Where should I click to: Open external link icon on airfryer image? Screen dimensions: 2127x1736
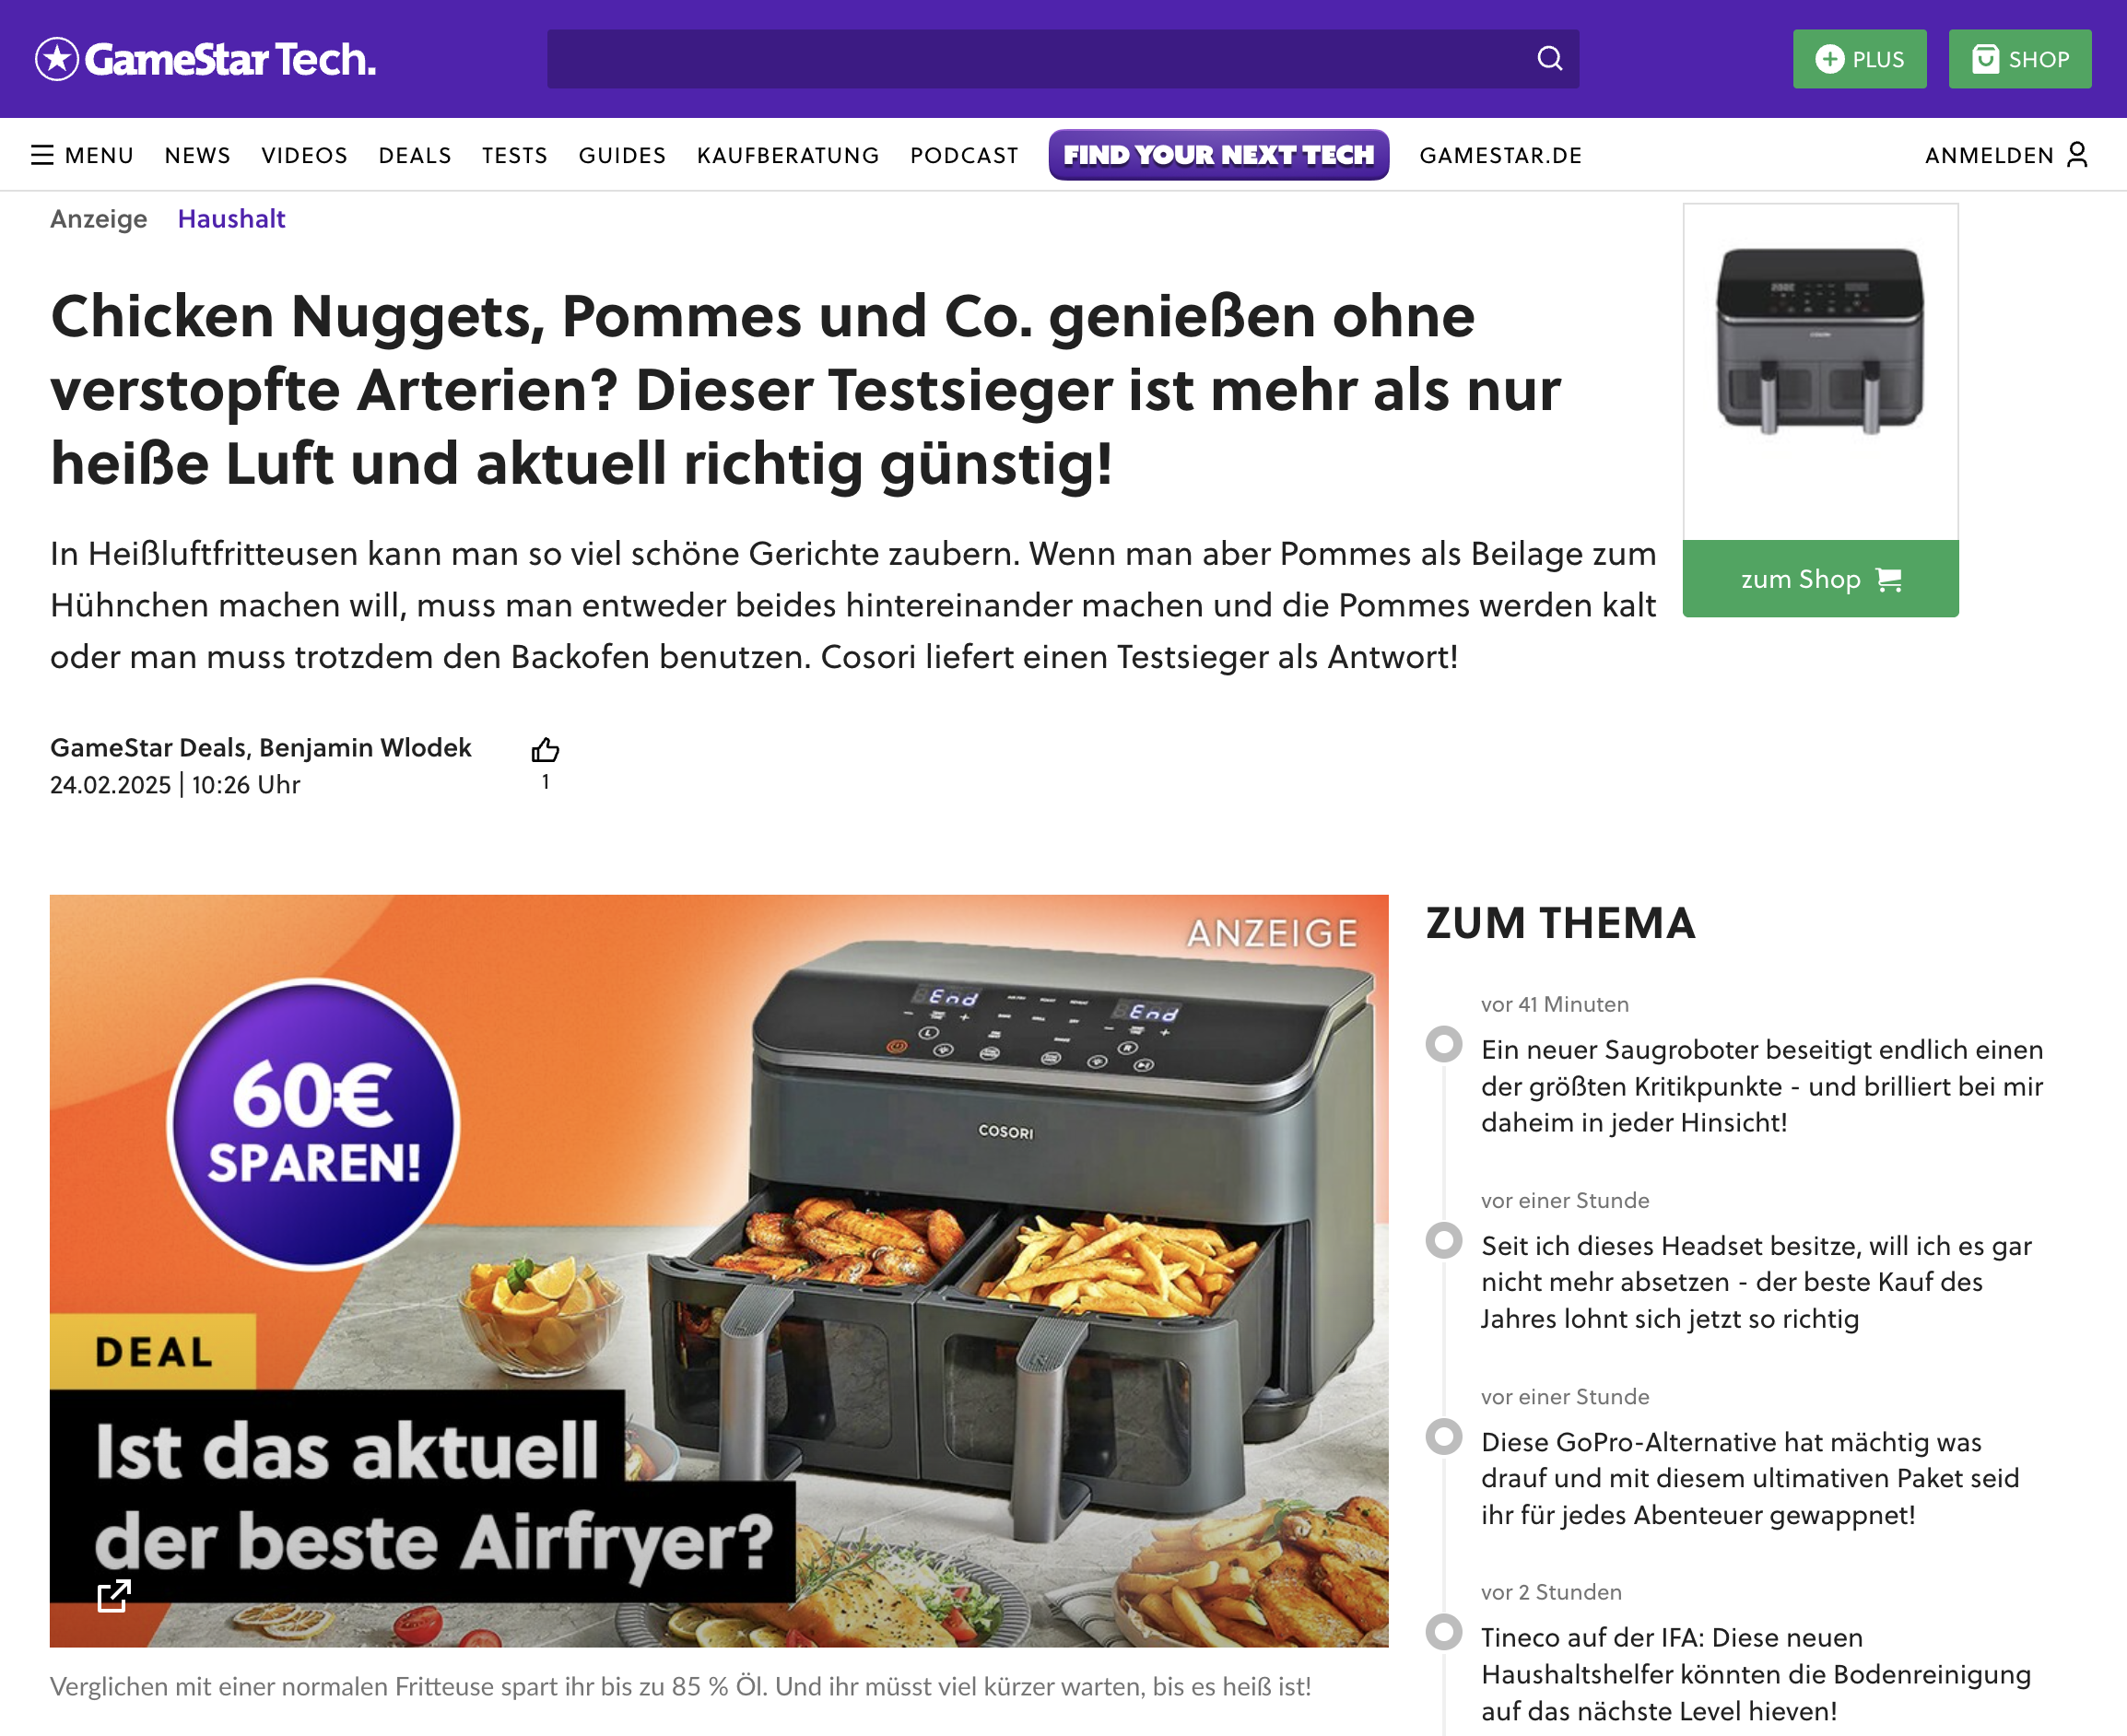(114, 1595)
